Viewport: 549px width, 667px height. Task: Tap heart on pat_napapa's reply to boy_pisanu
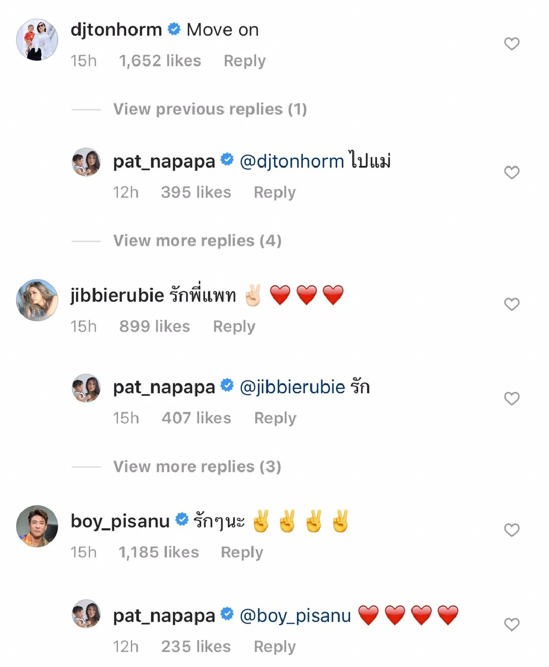pos(511,624)
